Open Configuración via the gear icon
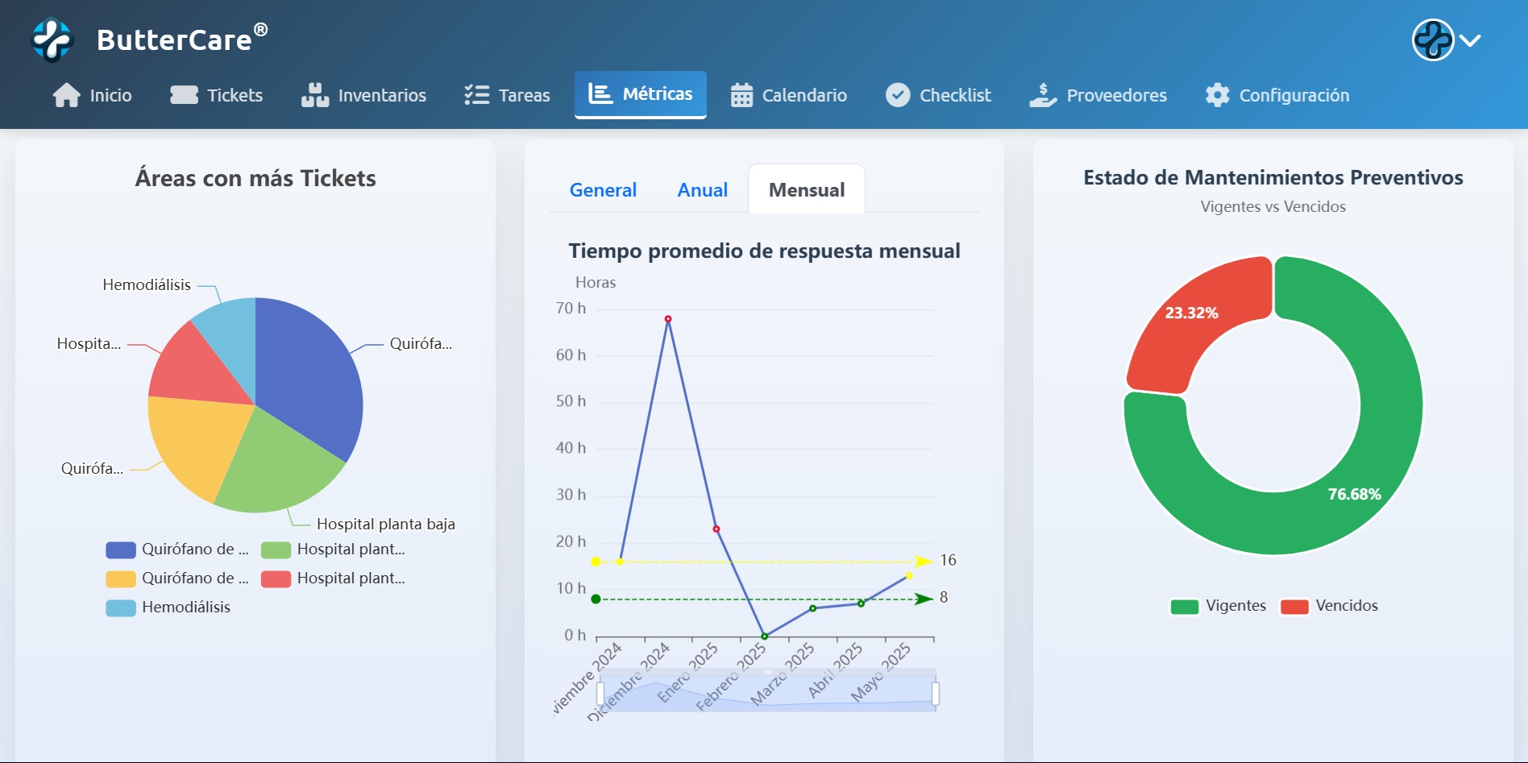The height and width of the screenshot is (763, 1528). [x=1217, y=95]
